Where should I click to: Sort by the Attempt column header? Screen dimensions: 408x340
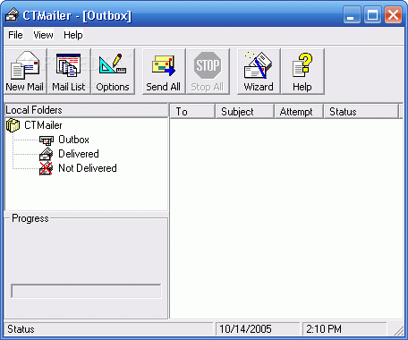(x=299, y=112)
